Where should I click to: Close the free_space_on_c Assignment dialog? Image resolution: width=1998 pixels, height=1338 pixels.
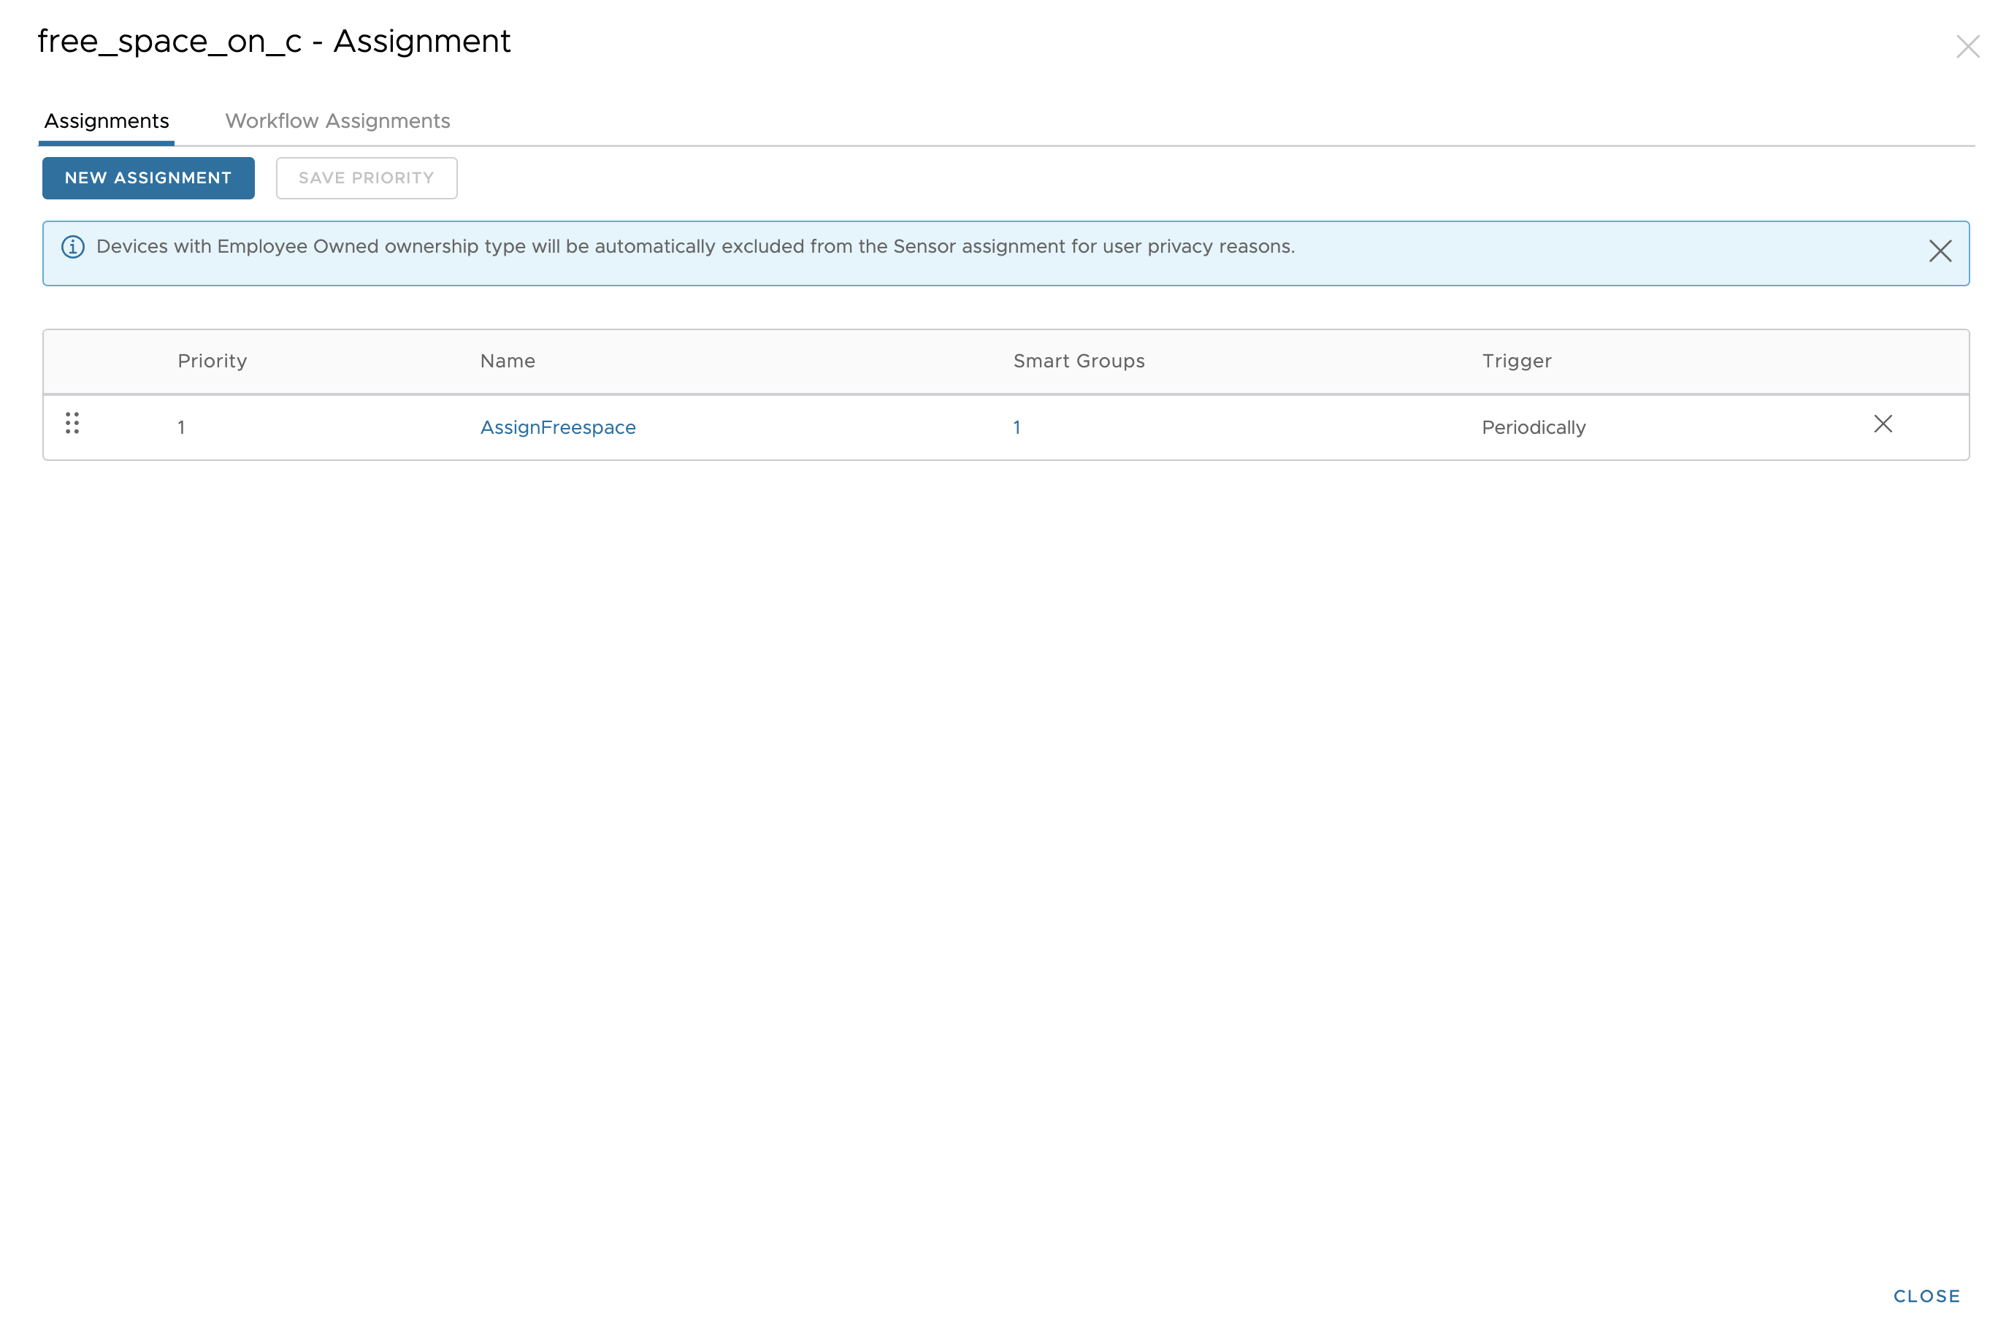[x=1968, y=47]
